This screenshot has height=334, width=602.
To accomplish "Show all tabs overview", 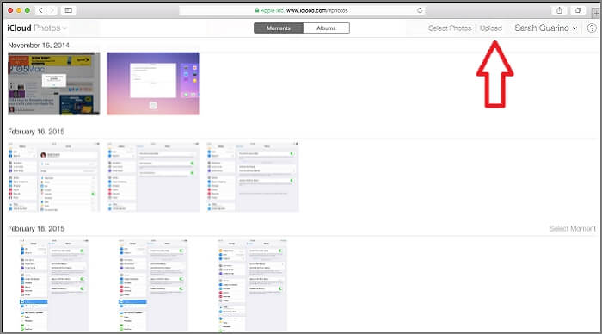I will click(x=578, y=10).
